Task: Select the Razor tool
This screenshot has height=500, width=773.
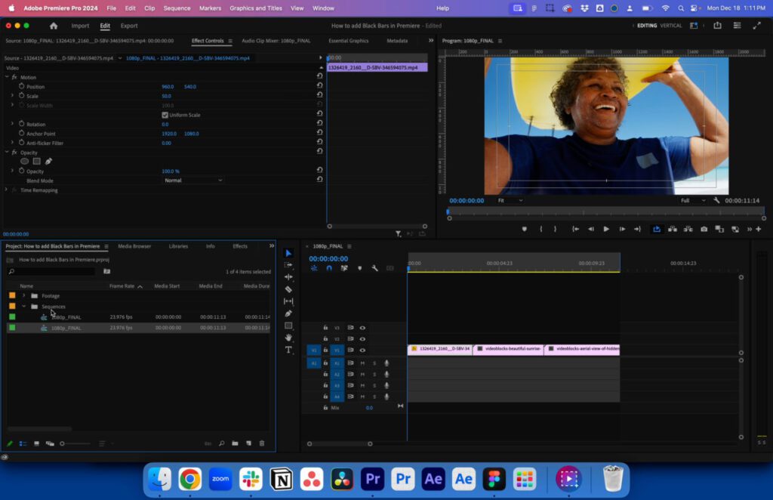Action: click(x=288, y=287)
